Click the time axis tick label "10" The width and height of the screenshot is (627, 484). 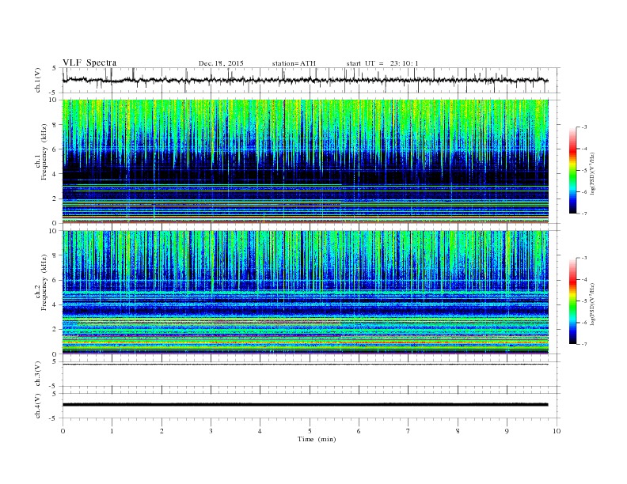(x=557, y=431)
